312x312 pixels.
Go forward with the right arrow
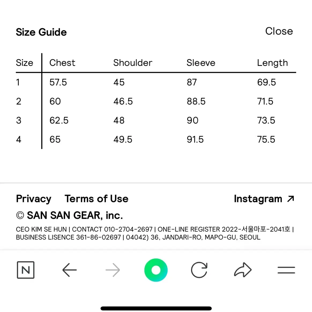pyautogui.click(x=113, y=270)
